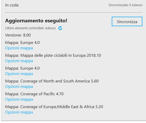This screenshot has width=146, height=123.
Task: Select the 8.00 version number
Action: point(27,35)
